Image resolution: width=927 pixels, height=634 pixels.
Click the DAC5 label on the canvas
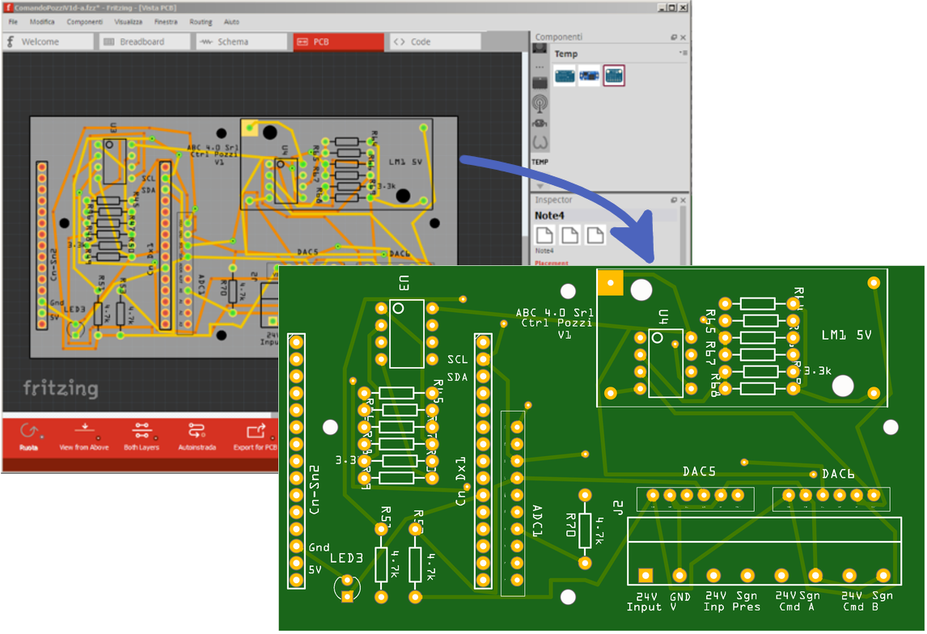click(x=307, y=252)
